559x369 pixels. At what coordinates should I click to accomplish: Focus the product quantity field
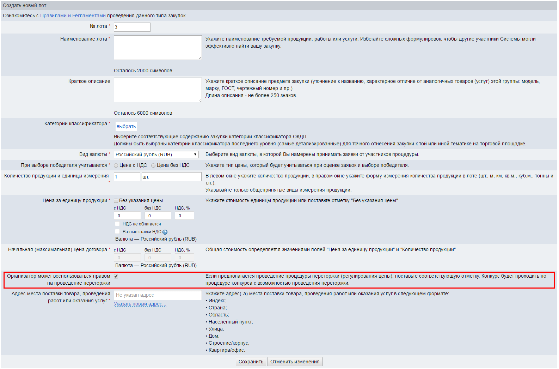pos(127,177)
